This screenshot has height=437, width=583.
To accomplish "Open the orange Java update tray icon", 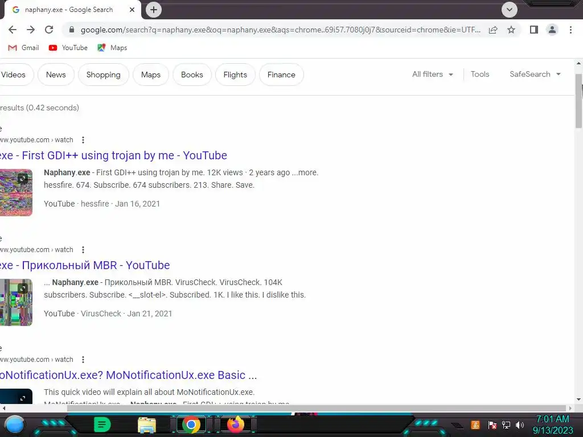I will (475, 424).
